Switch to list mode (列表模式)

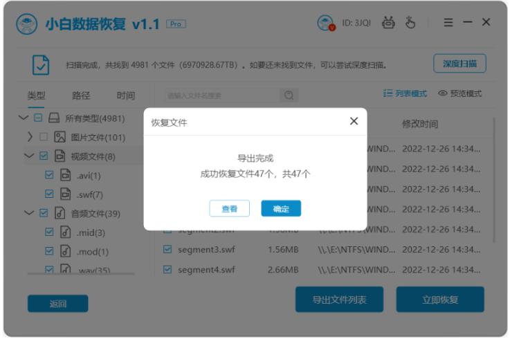[405, 93]
